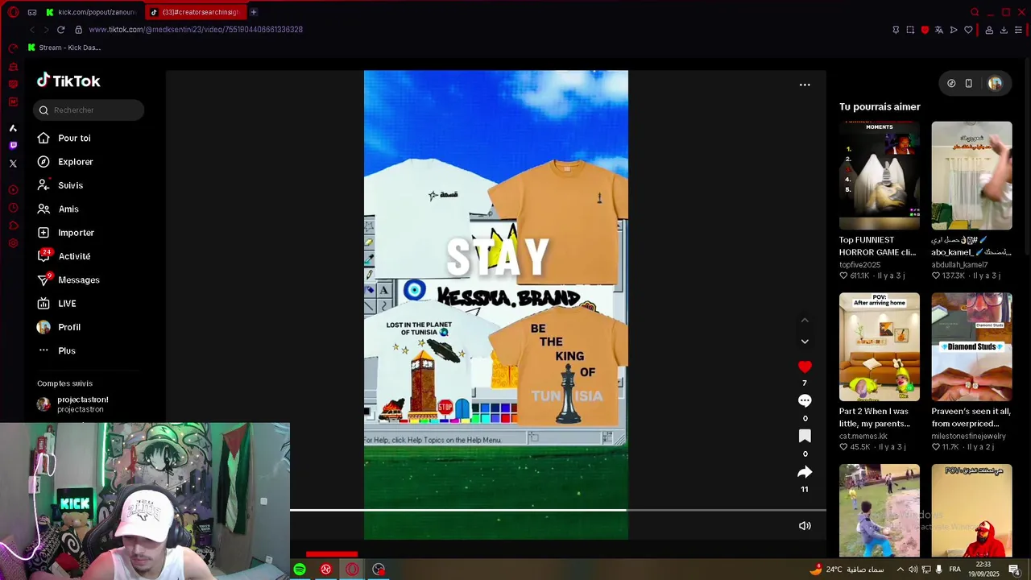Expand the Plus more options menu
This screenshot has height=580, width=1031.
56,350
